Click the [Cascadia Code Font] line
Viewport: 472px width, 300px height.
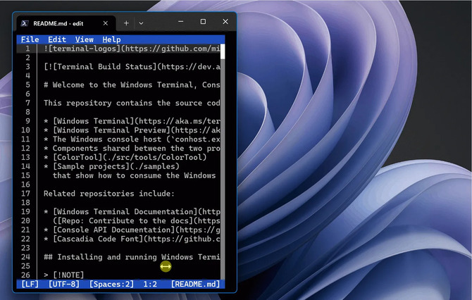click(x=132, y=239)
